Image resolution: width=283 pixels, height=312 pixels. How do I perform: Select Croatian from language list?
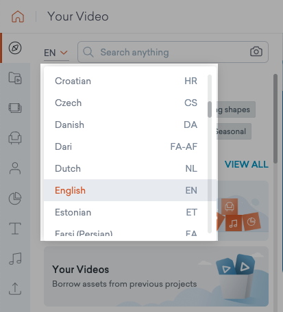coord(126,81)
